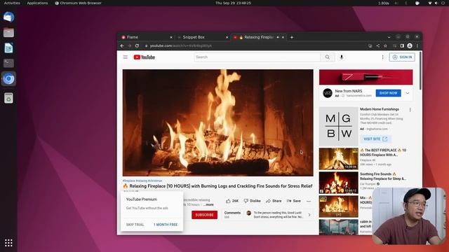This screenshot has height=252, width=449.
Task: Open Chromium three-dot menu
Action: click(417, 45)
